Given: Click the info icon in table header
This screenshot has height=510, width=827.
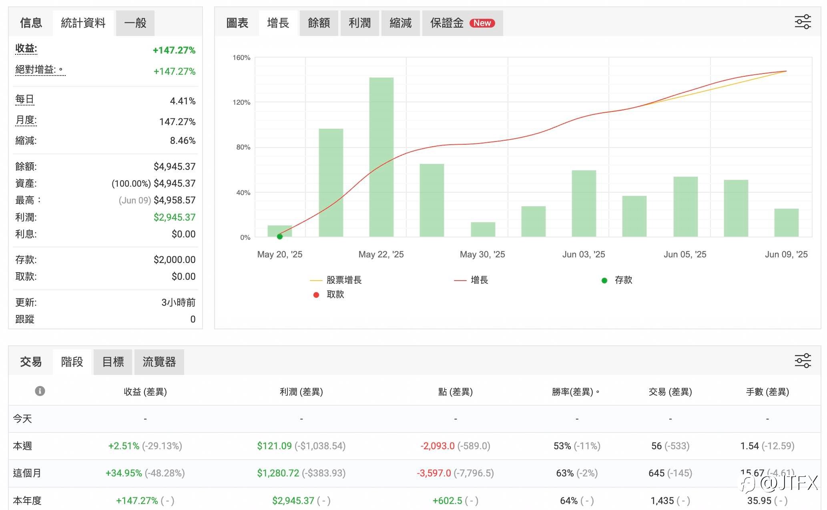Looking at the screenshot, I should pyautogui.click(x=40, y=391).
